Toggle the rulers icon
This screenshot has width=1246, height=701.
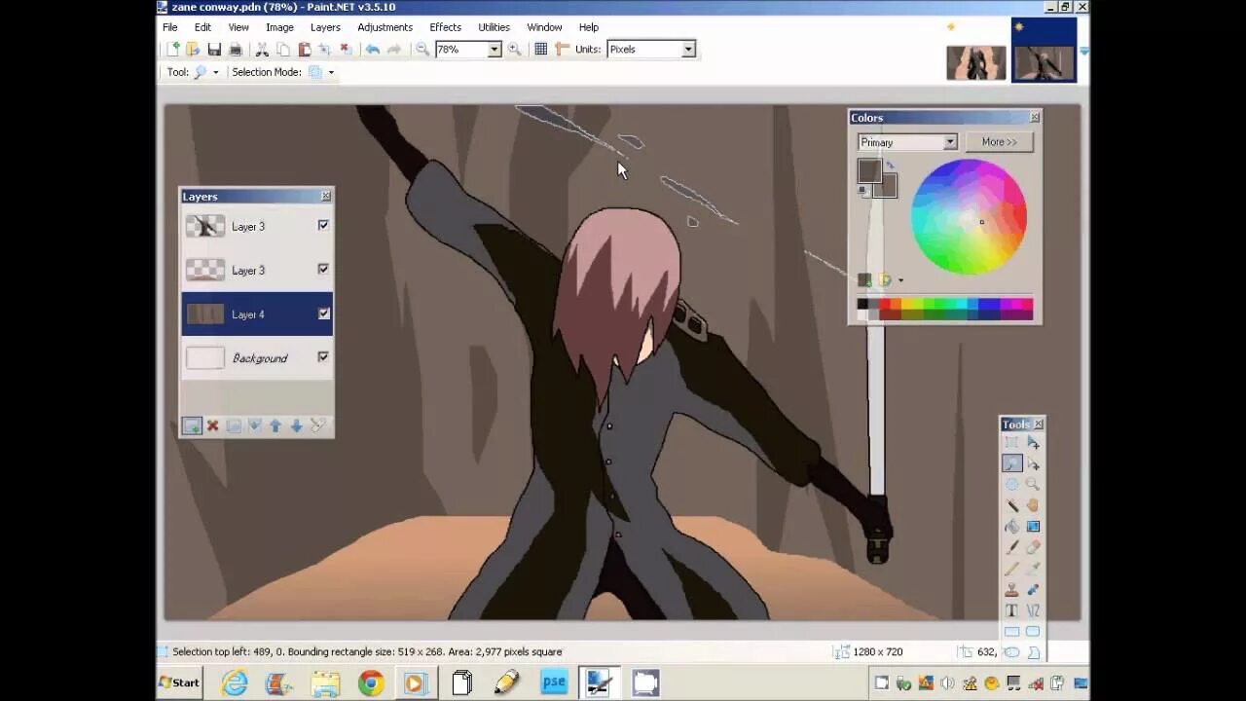click(x=562, y=50)
